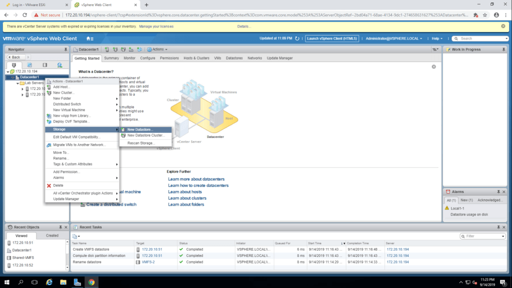Screen dimensions: 512x288
Task: Switch to the Configure tab
Action: click(x=147, y=58)
